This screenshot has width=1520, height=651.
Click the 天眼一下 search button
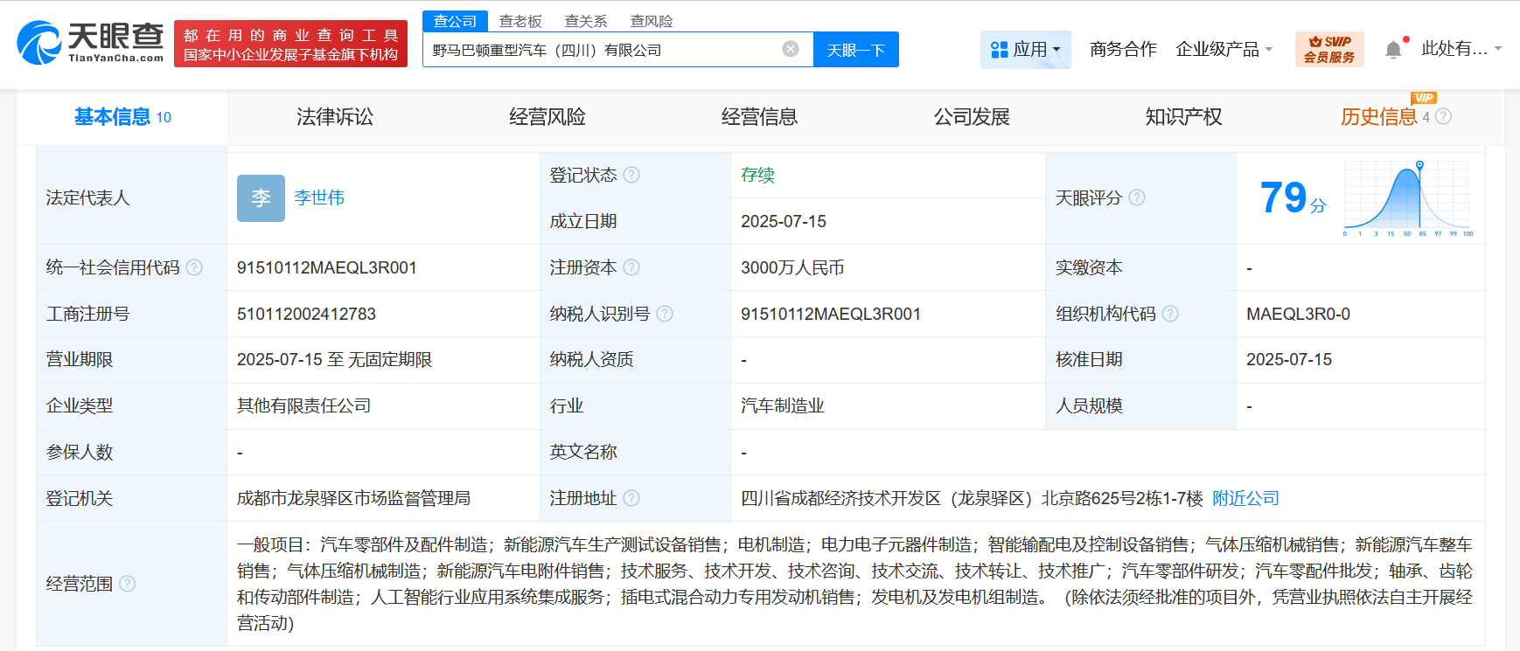856,50
